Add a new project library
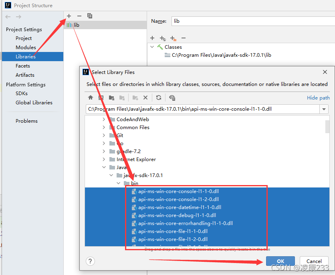The image size is (335, 275). 69,16
